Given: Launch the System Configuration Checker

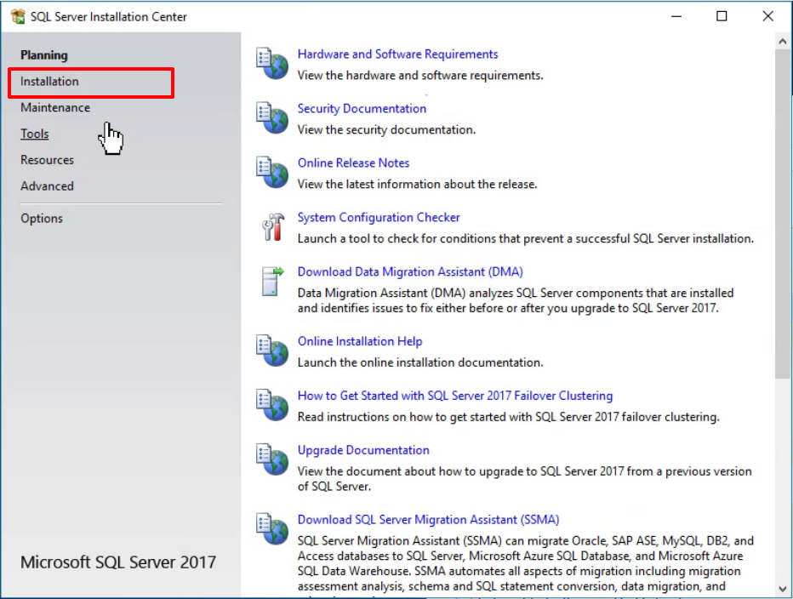Looking at the screenshot, I should tap(379, 218).
